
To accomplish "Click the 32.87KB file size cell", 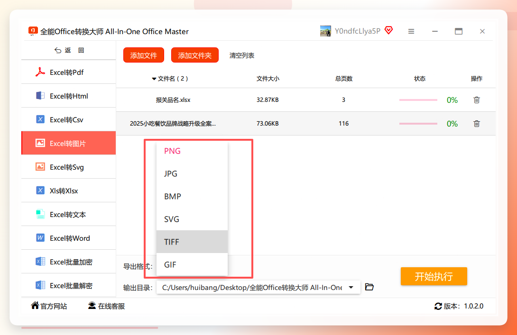I will coord(268,100).
